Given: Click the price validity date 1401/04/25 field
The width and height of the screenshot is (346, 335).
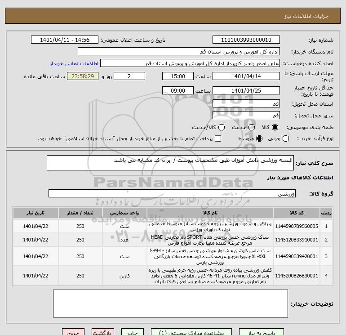Looking at the screenshot, I should (x=246, y=90).
